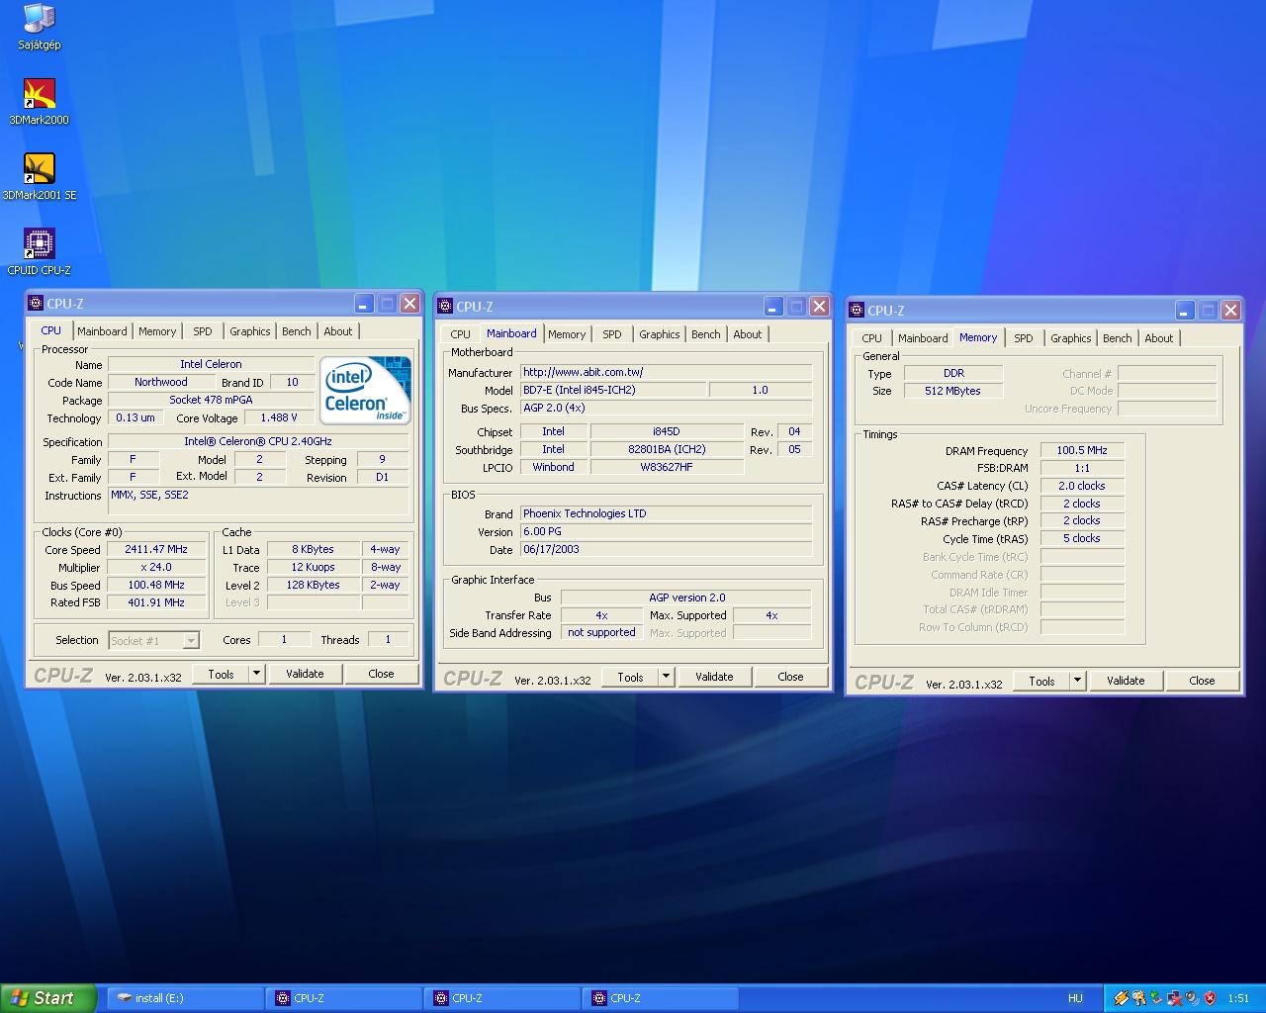Click the DRAM Frequency value 100.5 MHz
This screenshot has height=1013, width=1266.
coord(1082,450)
